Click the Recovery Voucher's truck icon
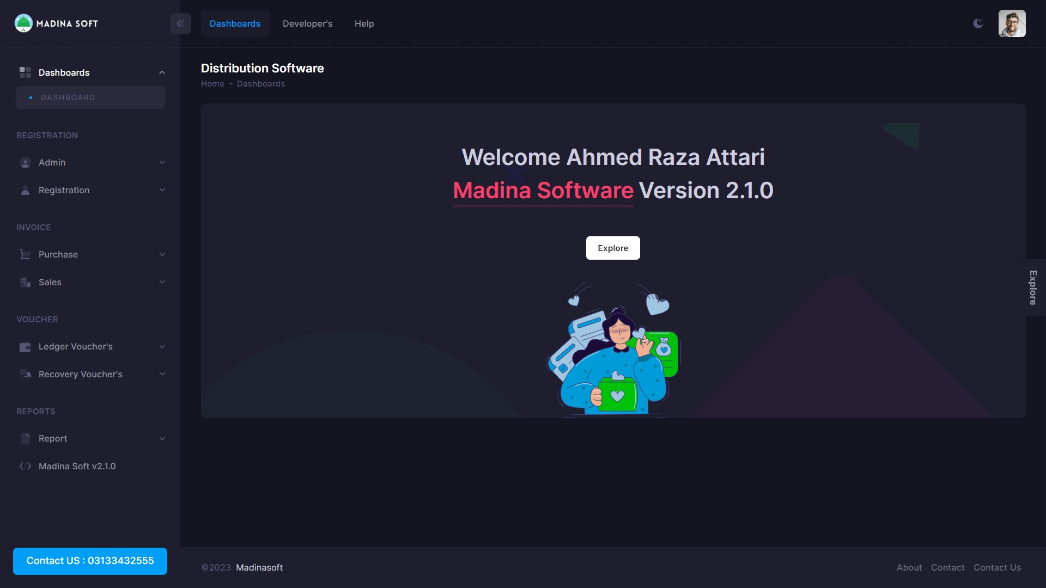 [25, 374]
